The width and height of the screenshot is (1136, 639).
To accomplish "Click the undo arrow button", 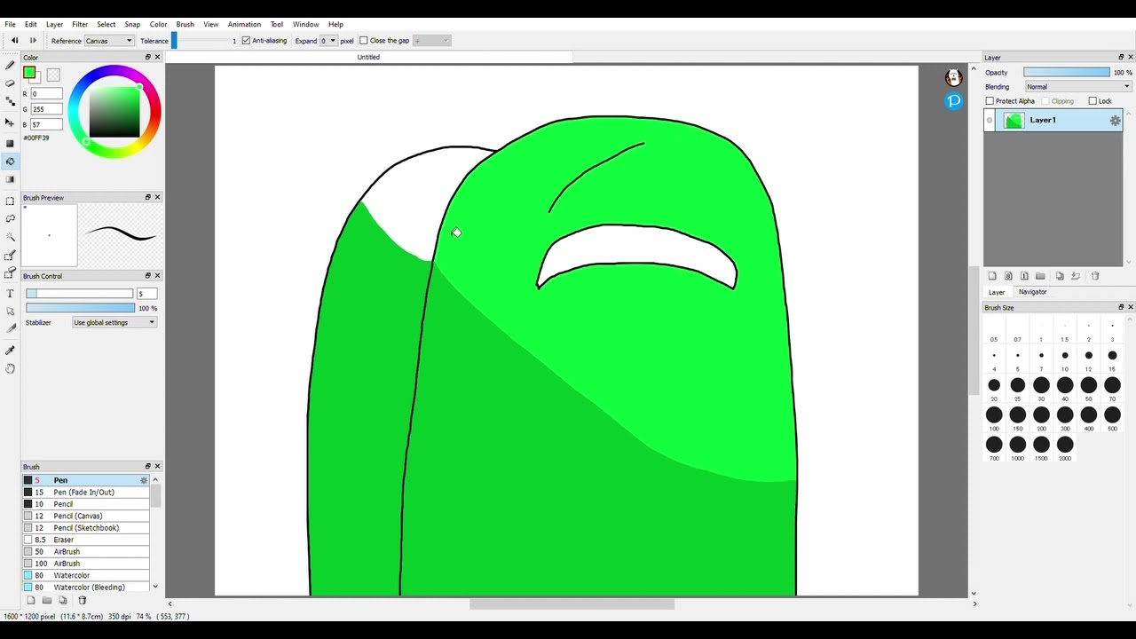I will (x=14, y=41).
